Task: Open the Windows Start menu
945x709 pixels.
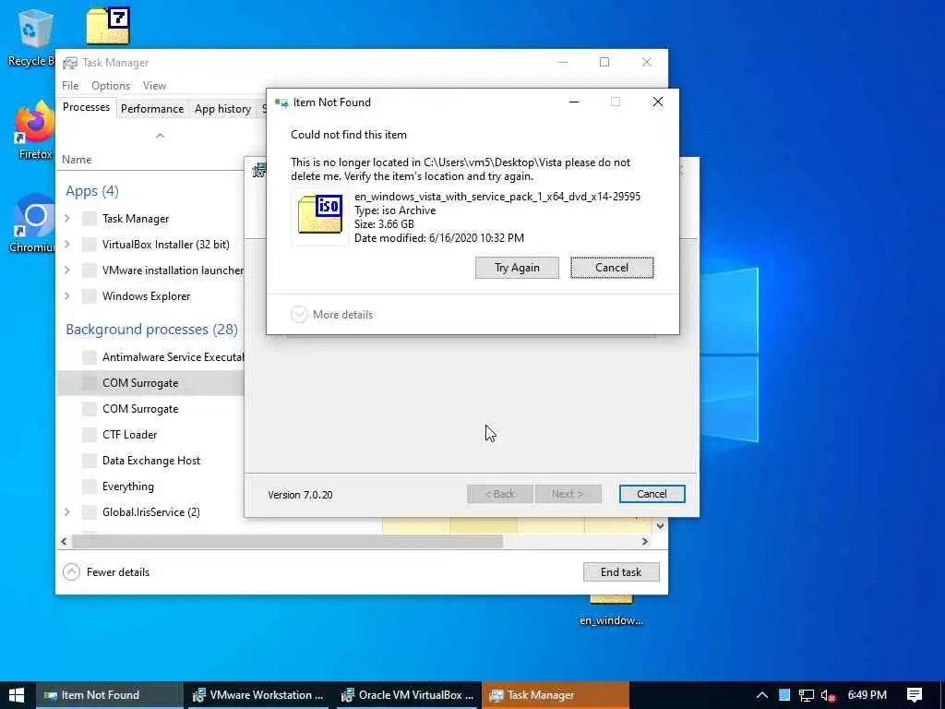Action: tap(17, 695)
